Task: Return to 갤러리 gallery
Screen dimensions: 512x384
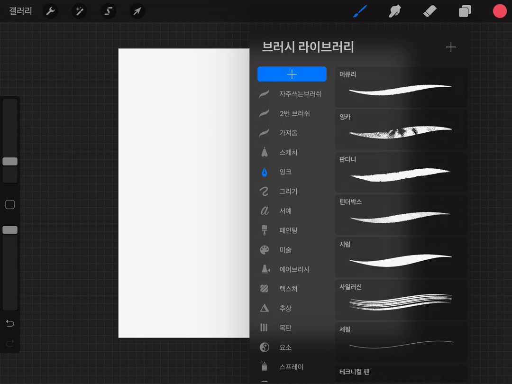Action: (20, 11)
